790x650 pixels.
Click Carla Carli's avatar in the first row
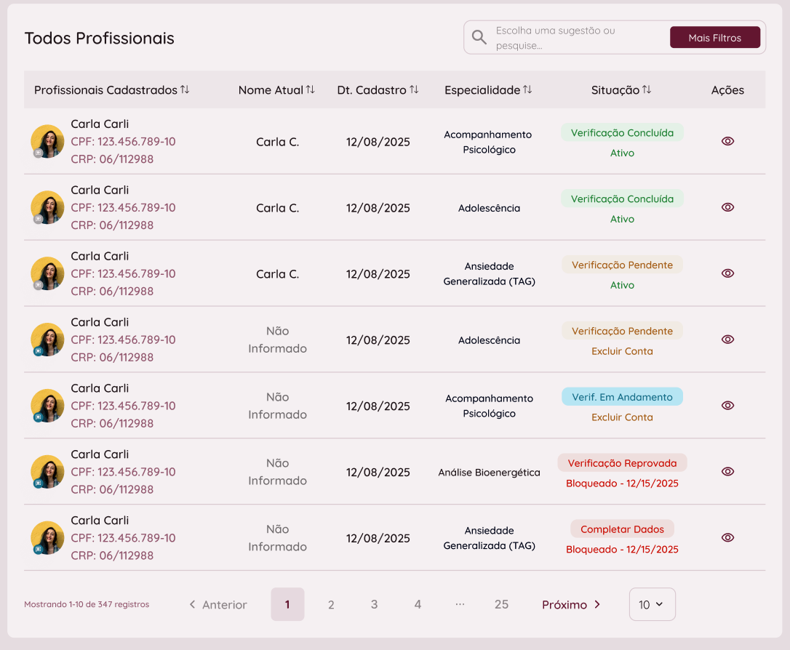coord(47,141)
